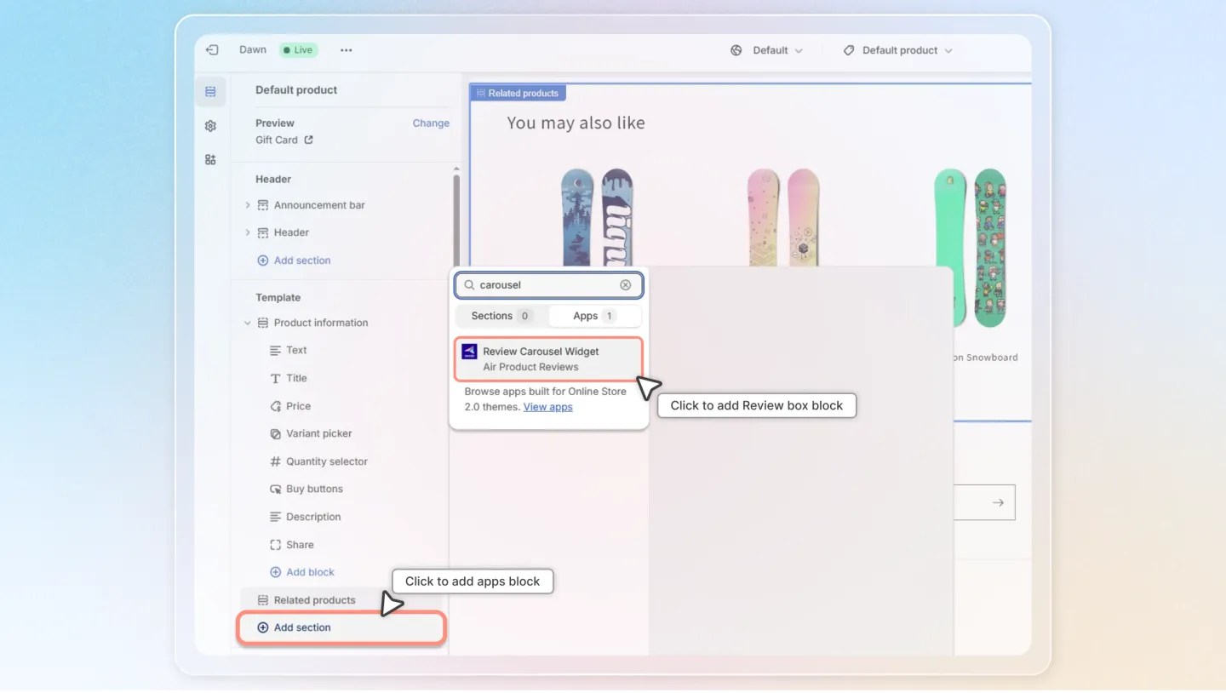Click the Related products label in preview
This screenshot has height=693, width=1226.
[518, 93]
